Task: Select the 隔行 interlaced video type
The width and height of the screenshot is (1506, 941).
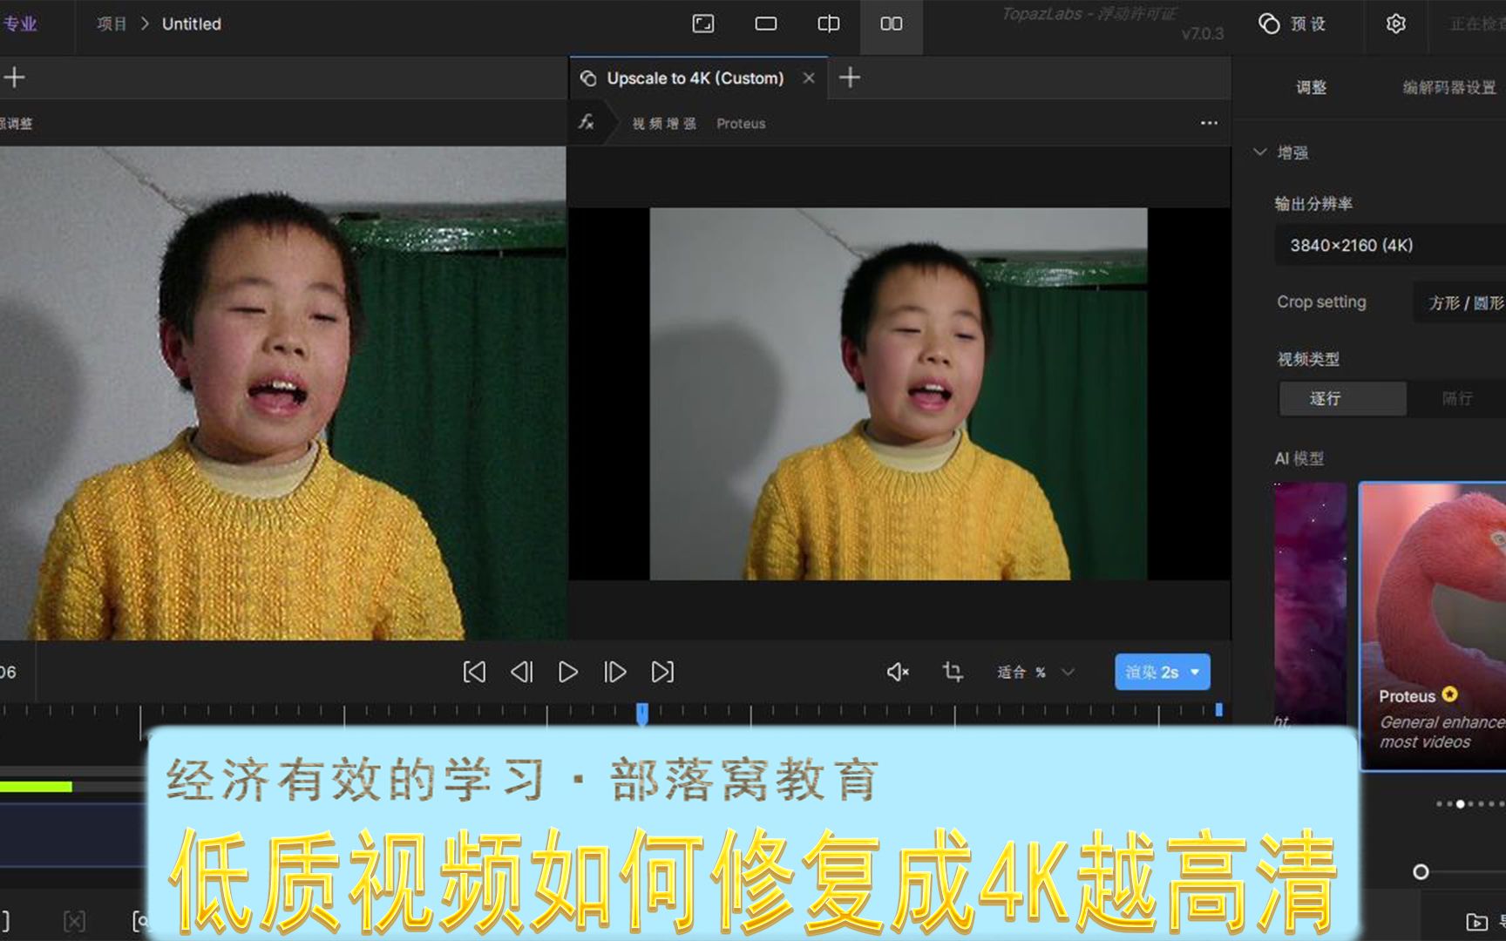Action: (x=1456, y=398)
